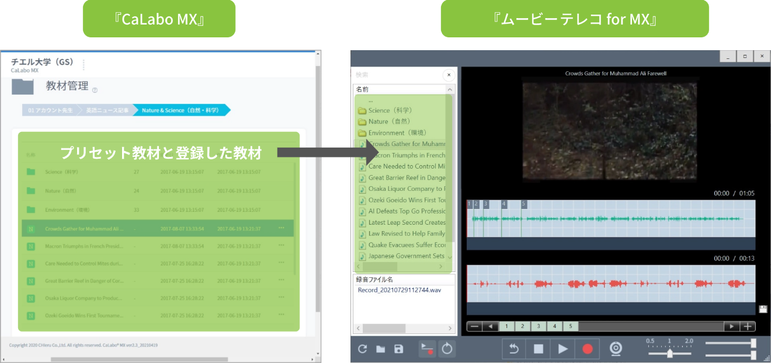The width and height of the screenshot is (771, 363).
Task: Click the save floppy-disk icon in bottom toolbar
Action: 399,349
